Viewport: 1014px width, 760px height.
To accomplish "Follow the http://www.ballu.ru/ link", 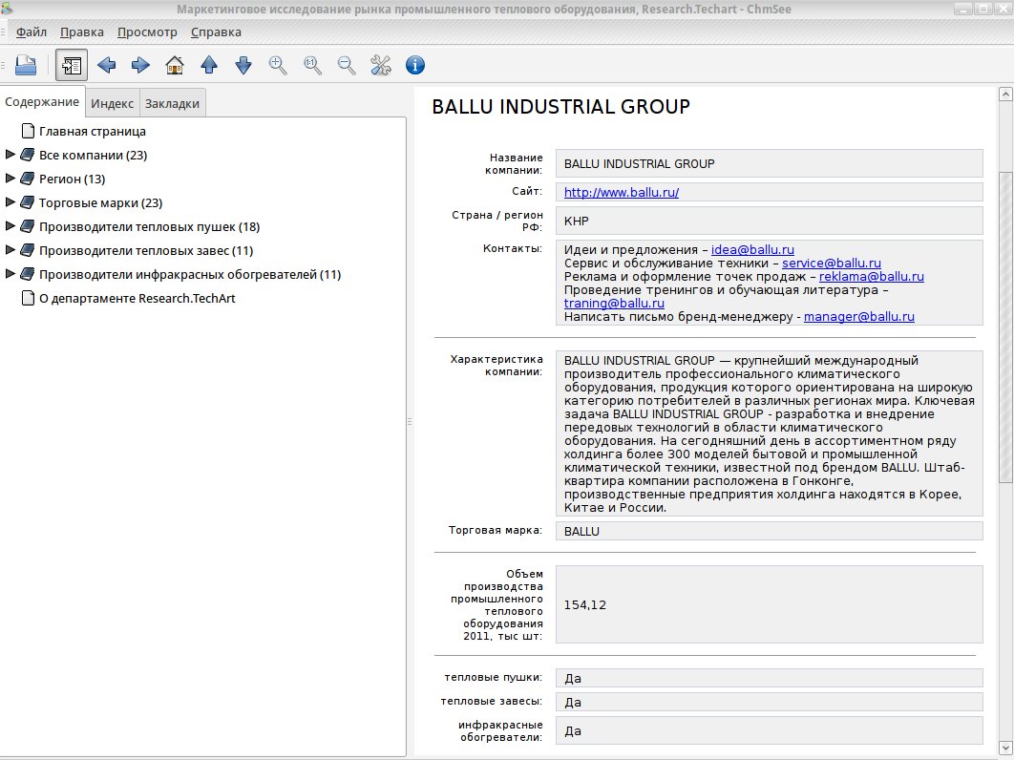I will pos(622,192).
